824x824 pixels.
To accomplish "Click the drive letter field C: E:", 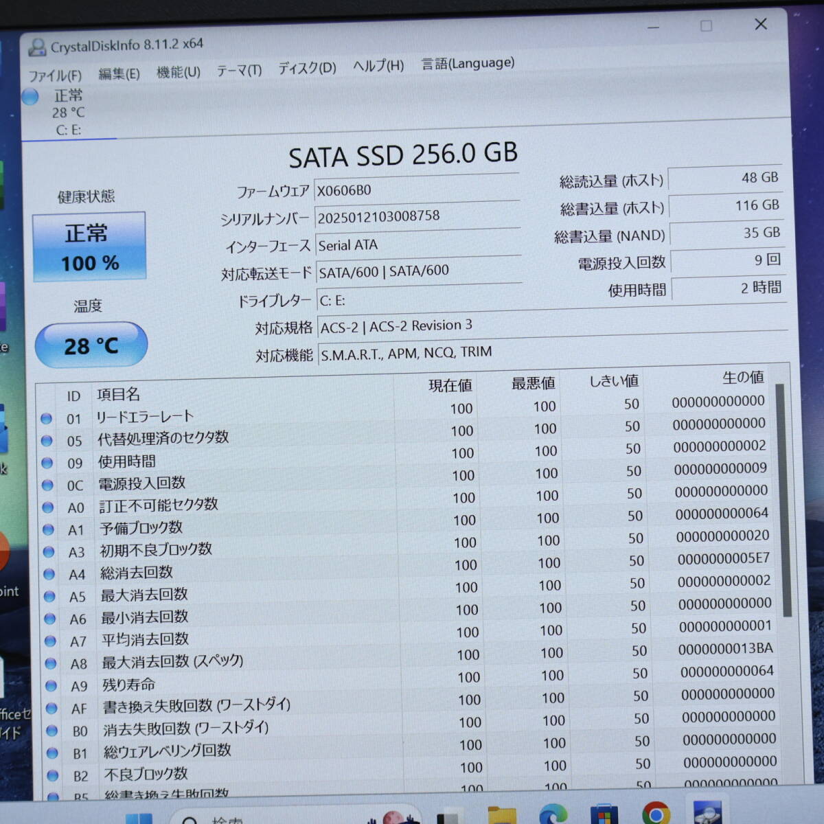I will click(x=420, y=299).
